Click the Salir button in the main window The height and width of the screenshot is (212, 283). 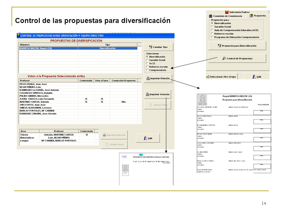coord(148,138)
